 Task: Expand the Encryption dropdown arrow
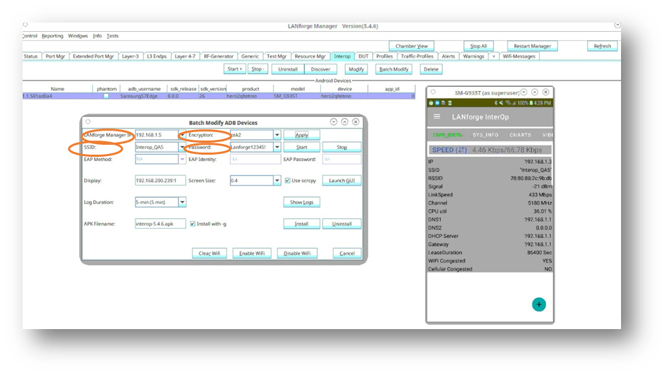277,135
